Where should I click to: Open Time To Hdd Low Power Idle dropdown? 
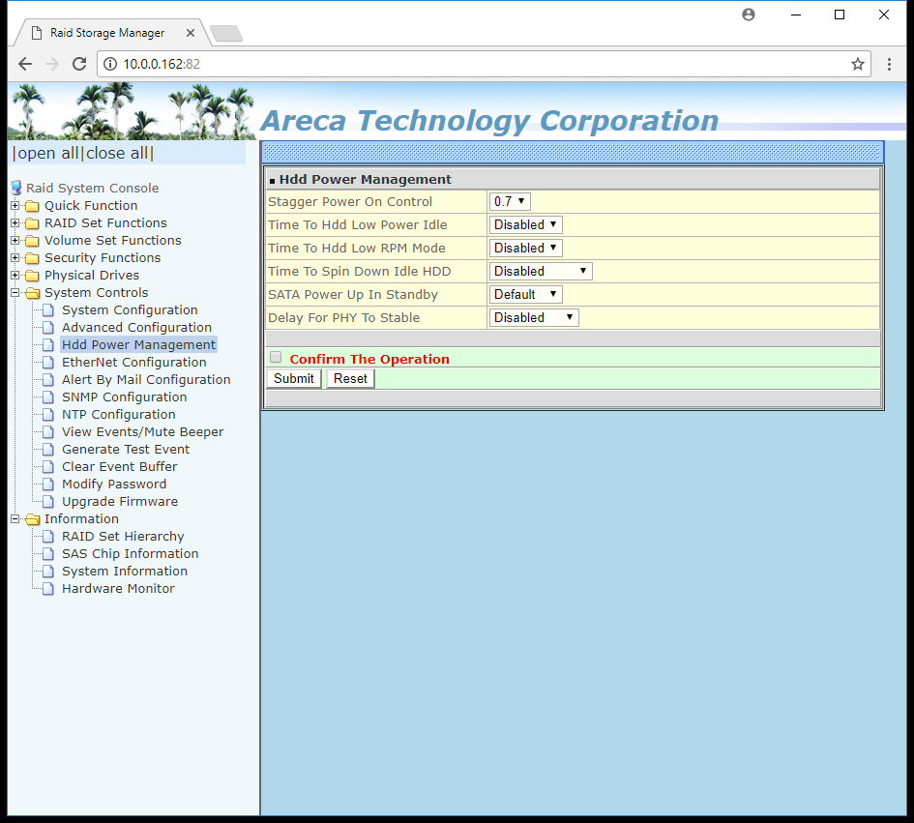(525, 225)
